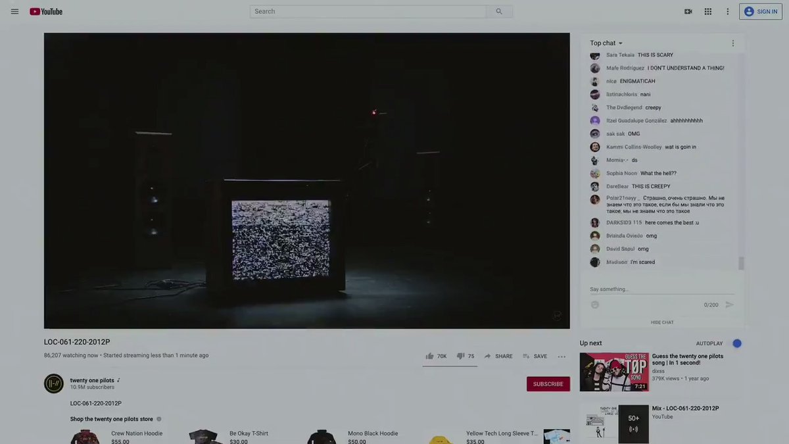Share the video

pyautogui.click(x=498, y=356)
